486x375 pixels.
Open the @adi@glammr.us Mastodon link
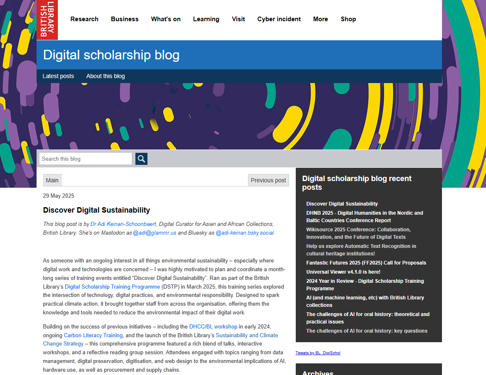[x=155, y=233]
